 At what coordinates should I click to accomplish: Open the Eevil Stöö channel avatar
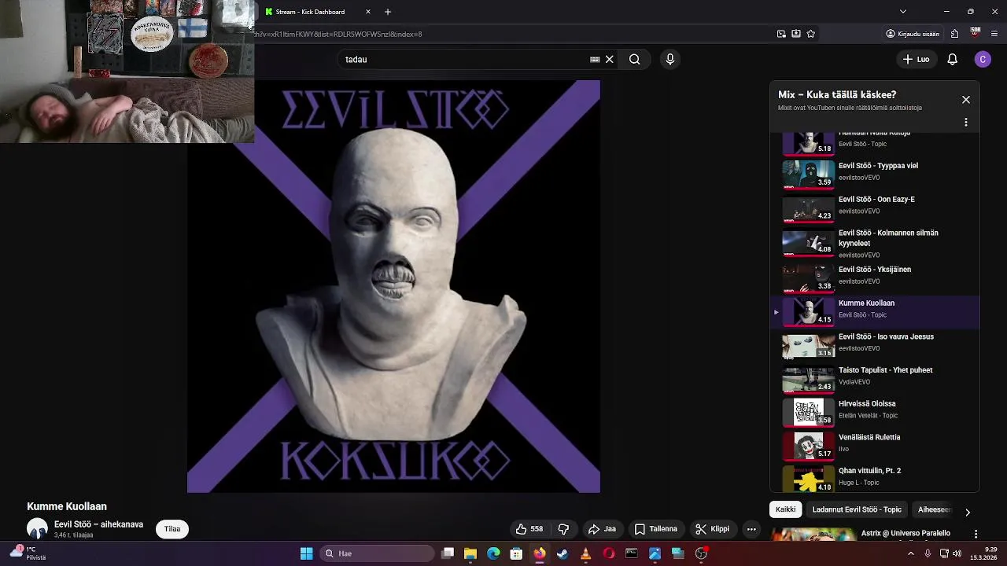(x=37, y=529)
